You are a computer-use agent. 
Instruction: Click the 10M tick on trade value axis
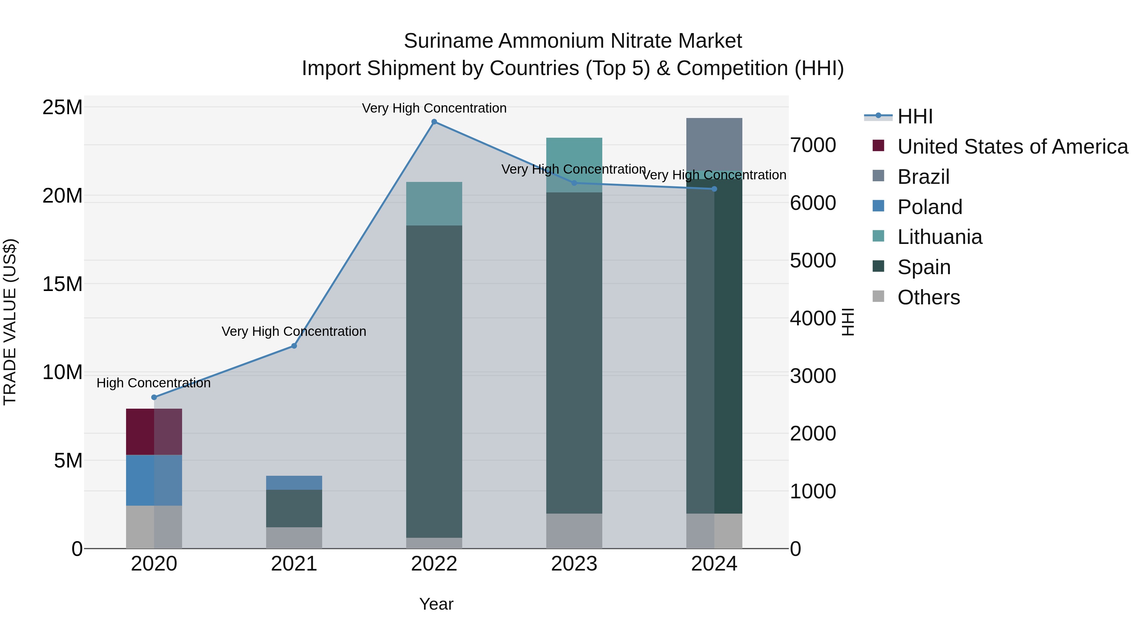(63, 372)
